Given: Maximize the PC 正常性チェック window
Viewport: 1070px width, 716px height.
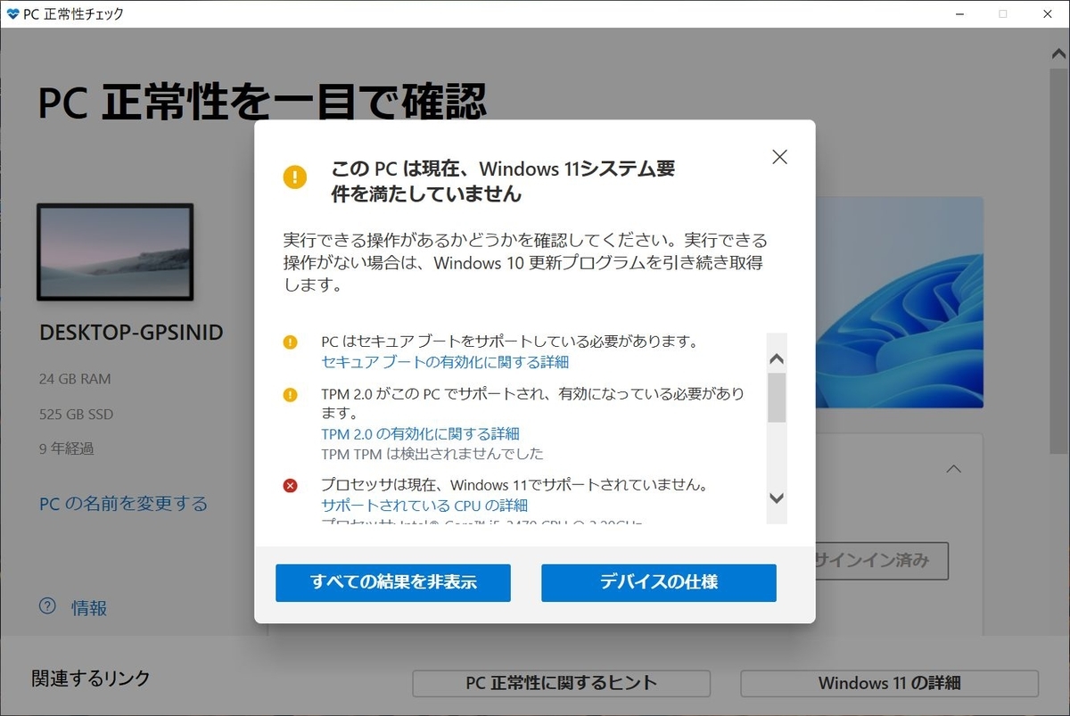Looking at the screenshot, I should tap(1003, 13).
